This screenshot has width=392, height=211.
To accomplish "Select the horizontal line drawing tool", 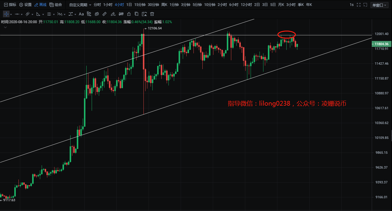I will (17, 14).
